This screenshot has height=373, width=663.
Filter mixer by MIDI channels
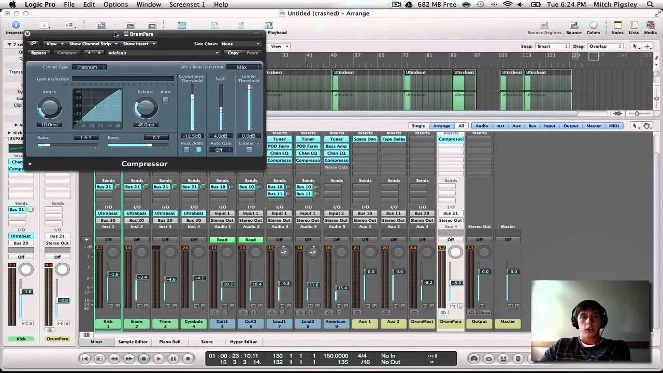pyautogui.click(x=614, y=126)
